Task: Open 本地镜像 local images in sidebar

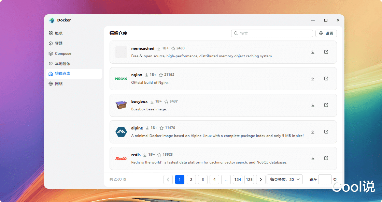Action: coord(74,64)
